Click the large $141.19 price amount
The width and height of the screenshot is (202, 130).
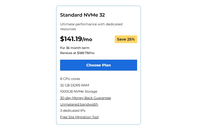[71, 39]
